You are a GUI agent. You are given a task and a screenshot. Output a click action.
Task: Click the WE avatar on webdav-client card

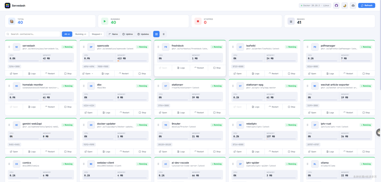point(91,164)
